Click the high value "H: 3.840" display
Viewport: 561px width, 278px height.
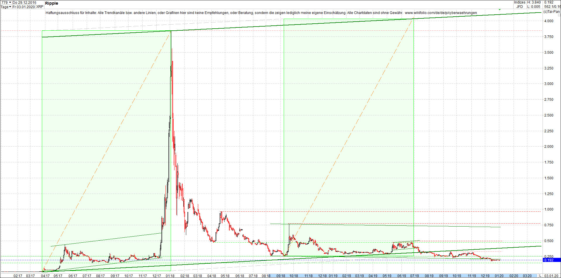(x=534, y=2)
